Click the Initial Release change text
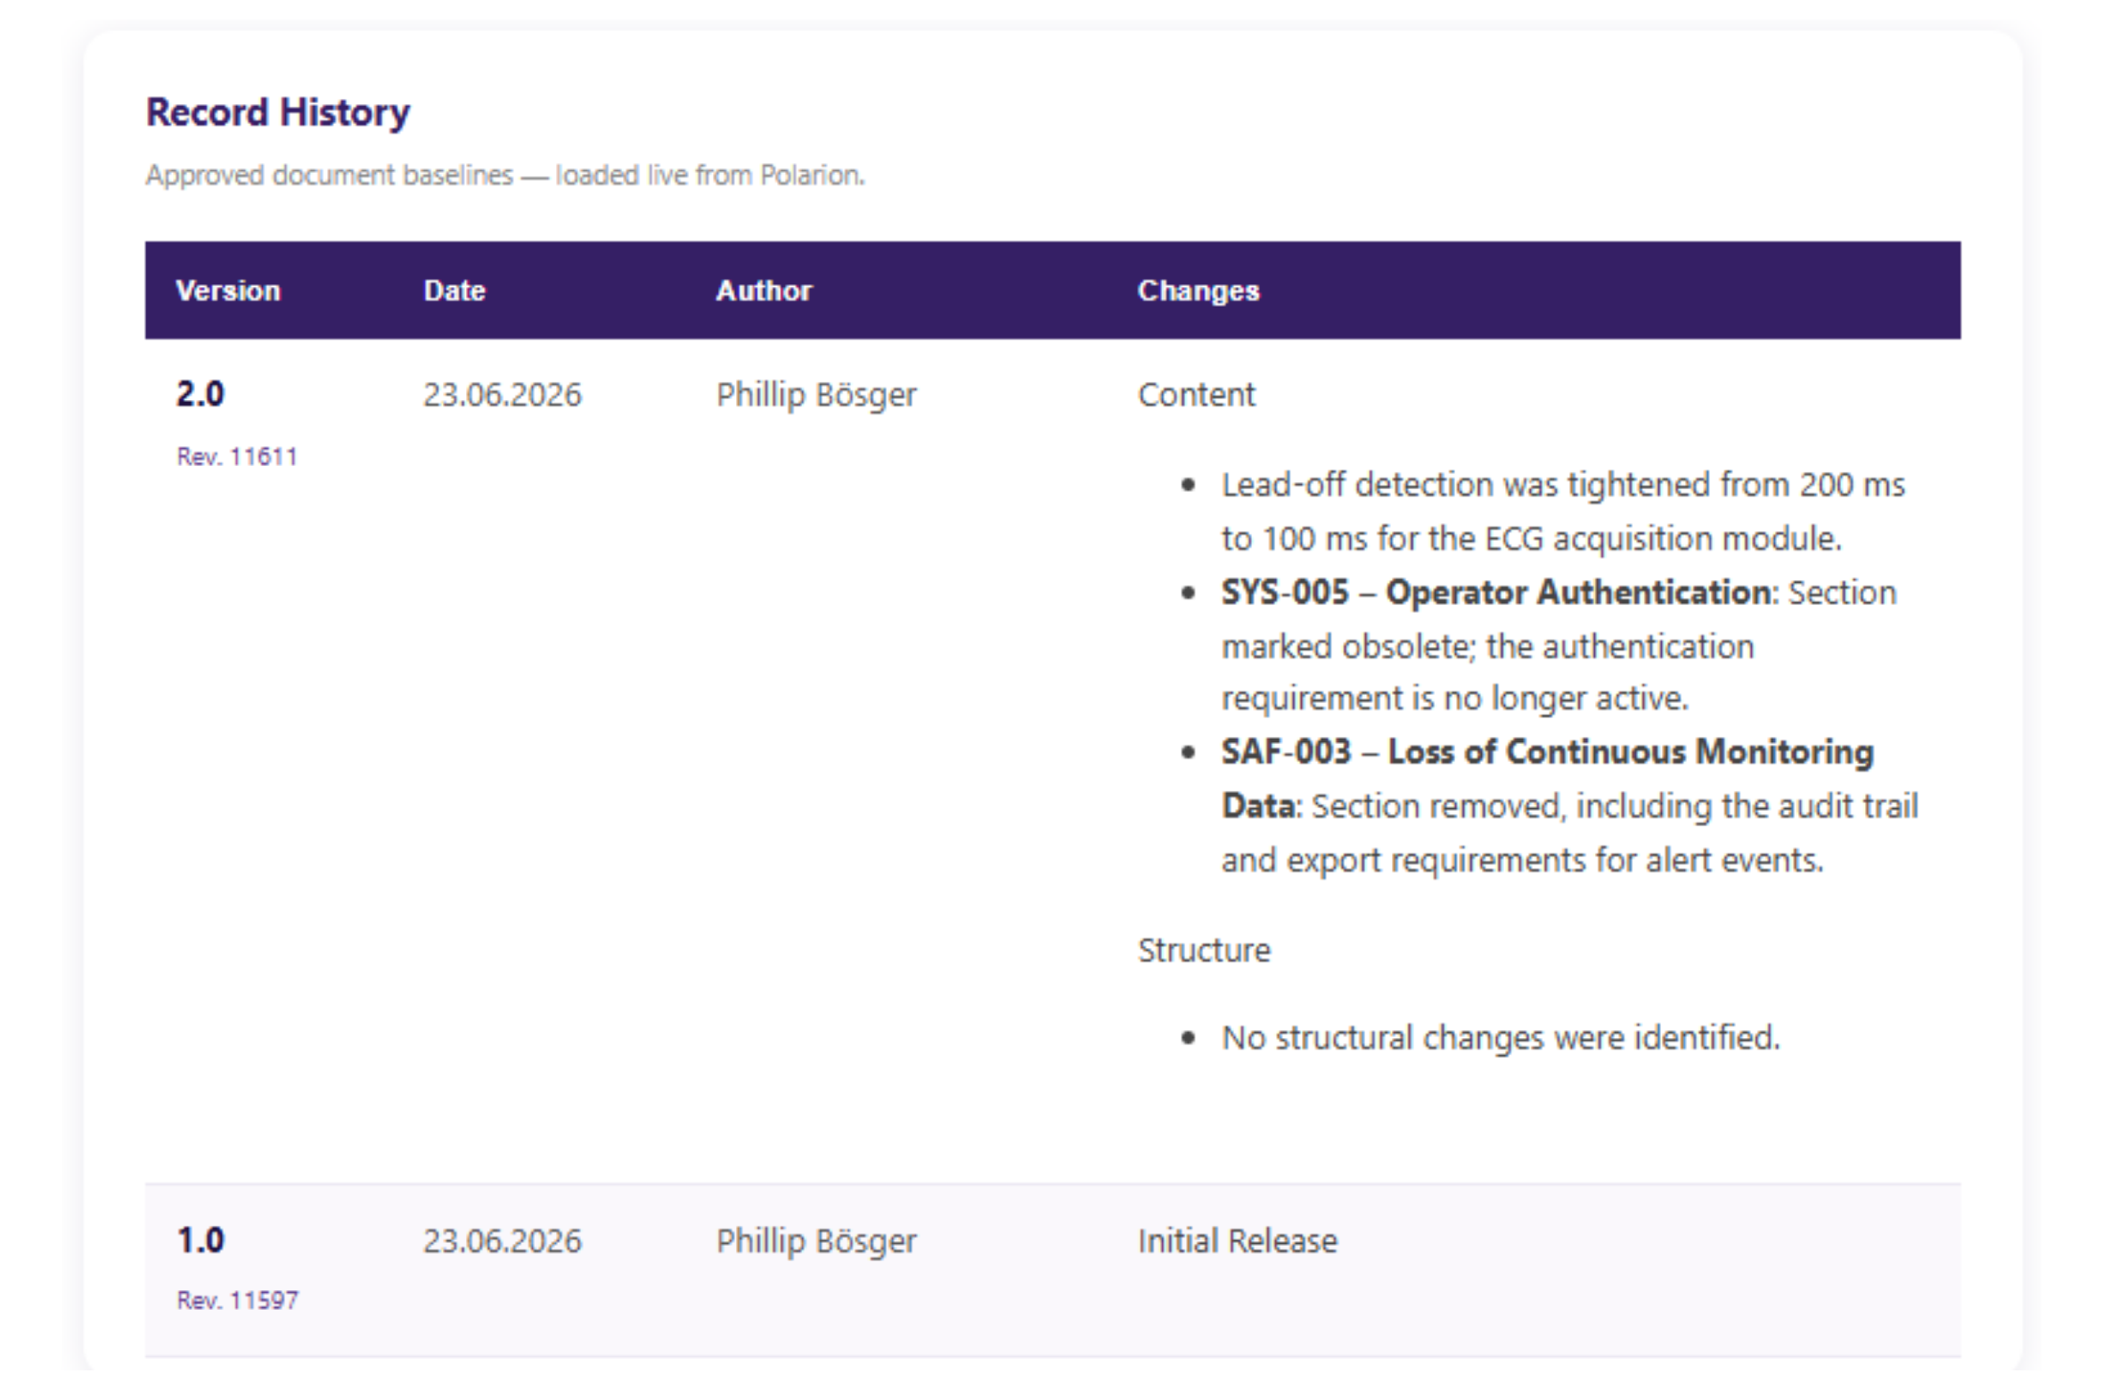Viewport: 2103px width, 1390px height. coord(1238,1241)
